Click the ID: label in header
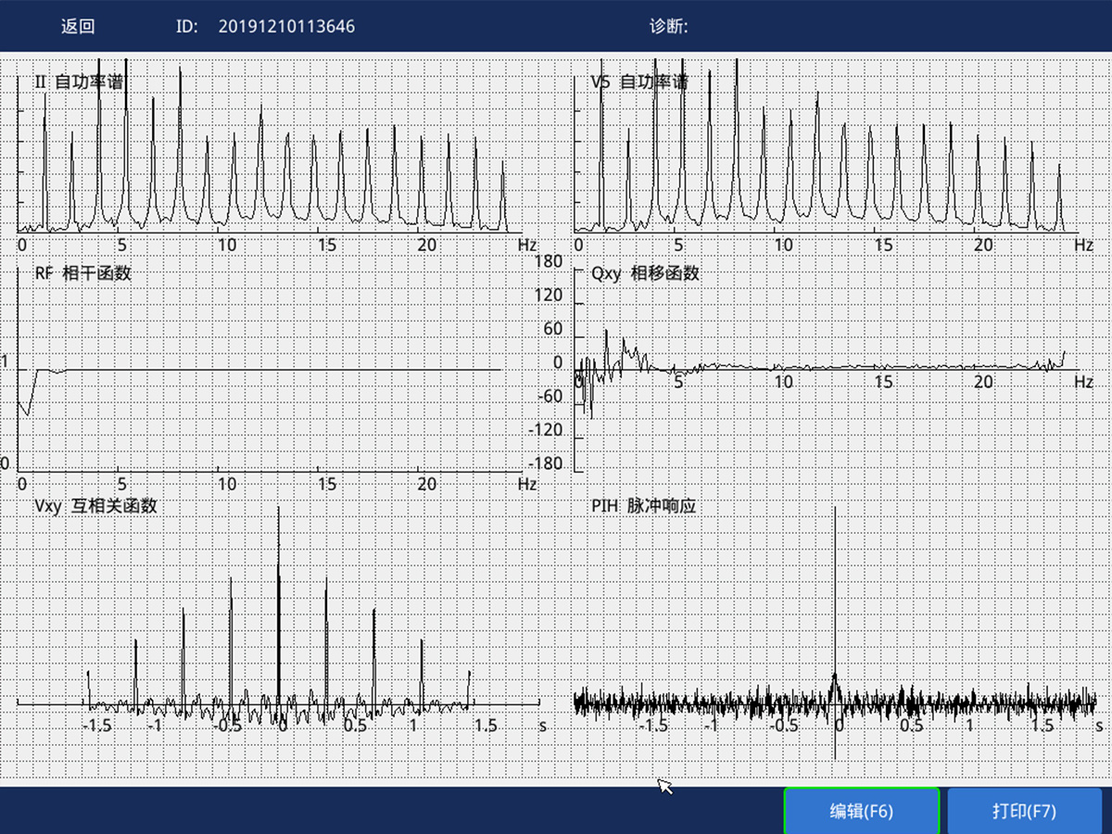Viewport: 1112px width, 834px height. pos(186,26)
